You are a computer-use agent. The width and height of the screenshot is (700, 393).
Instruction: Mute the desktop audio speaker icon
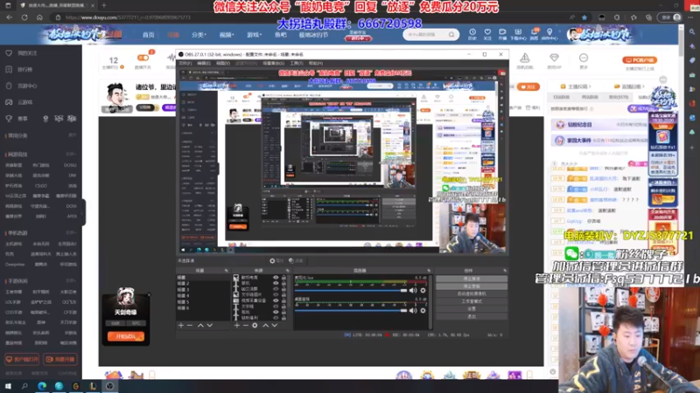(x=413, y=311)
